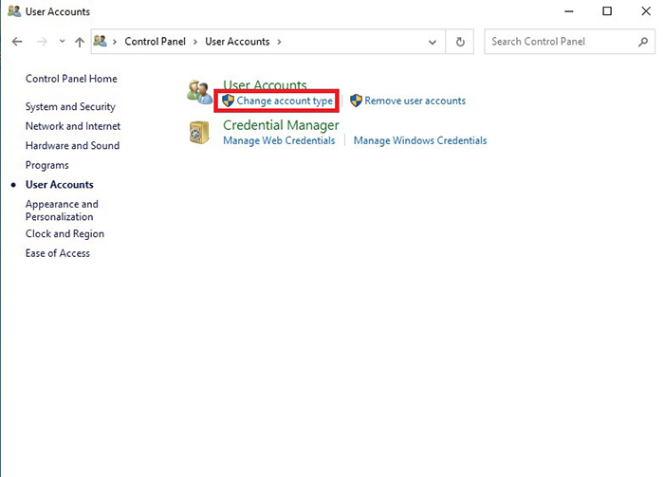Open Manage Windows Credentials

point(420,140)
